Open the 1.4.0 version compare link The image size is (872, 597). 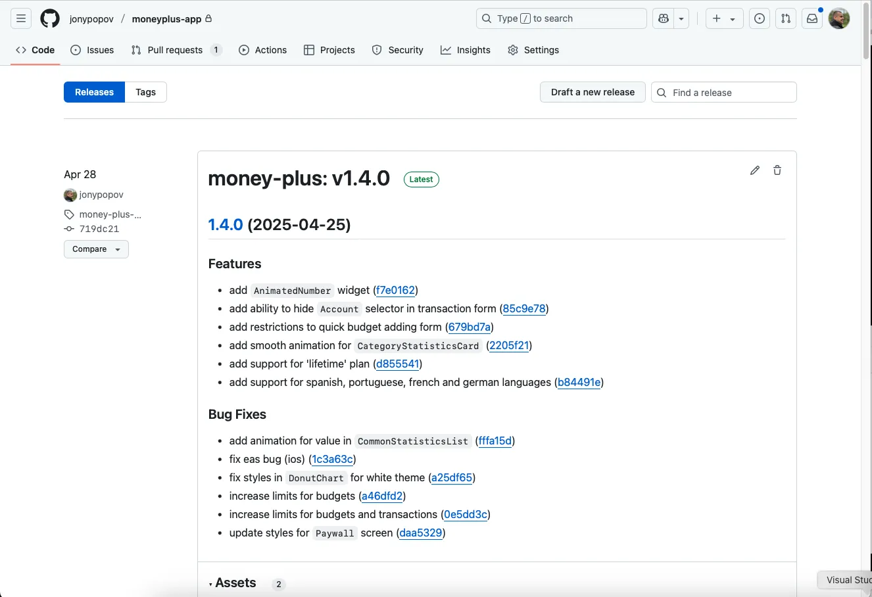click(x=226, y=225)
